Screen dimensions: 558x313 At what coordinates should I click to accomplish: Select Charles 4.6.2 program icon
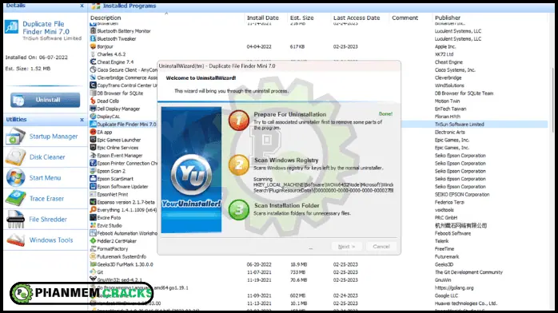point(93,54)
